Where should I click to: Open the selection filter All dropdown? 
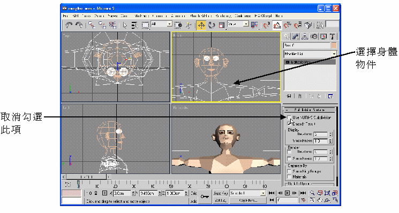point(162,24)
